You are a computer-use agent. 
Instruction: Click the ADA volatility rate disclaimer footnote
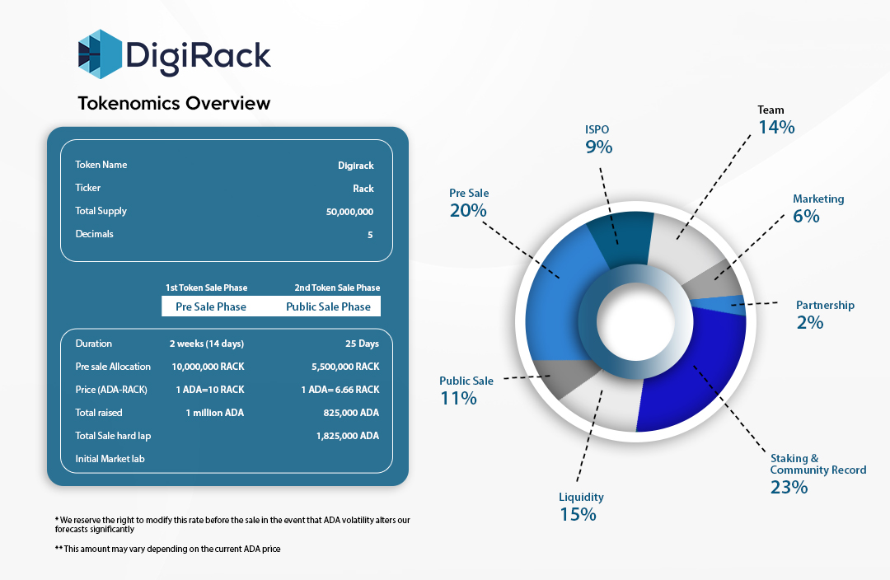pyautogui.click(x=232, y=524)
